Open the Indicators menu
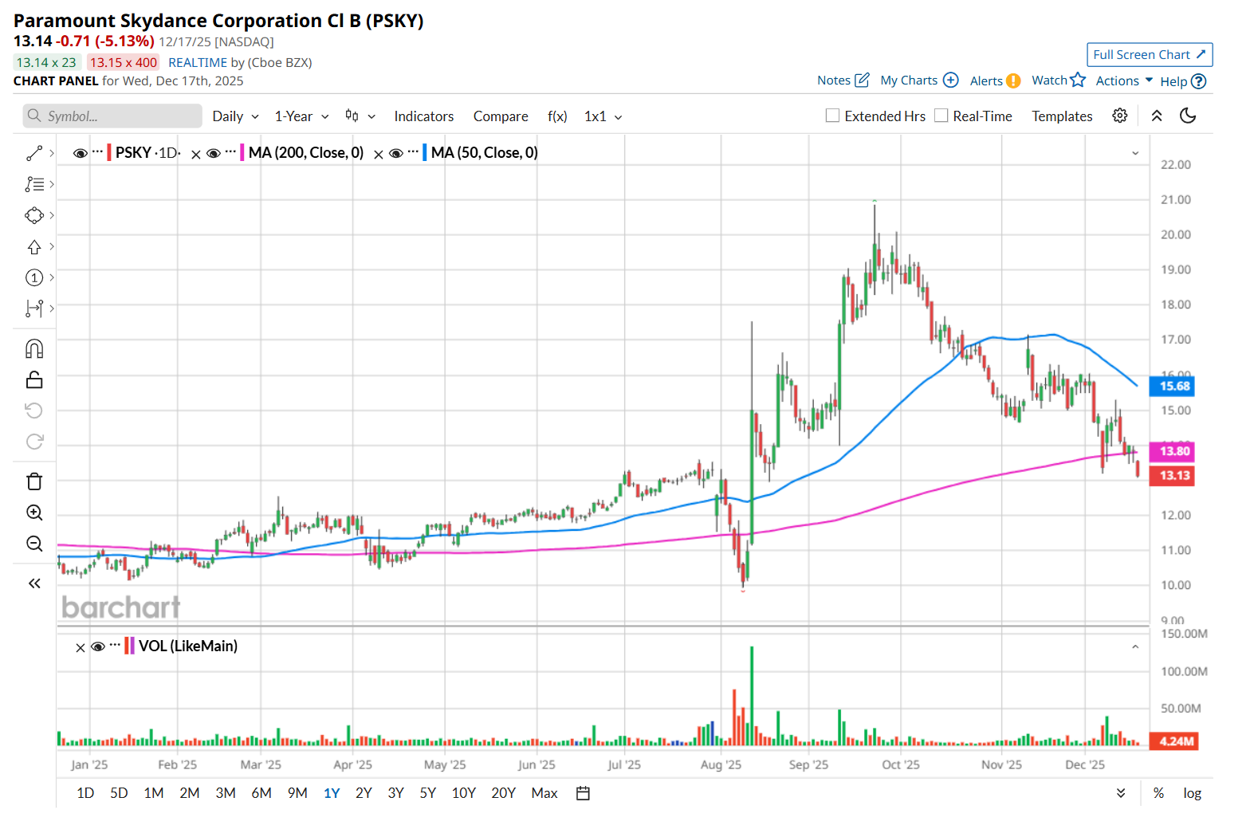This screenshot has height=829, width=1250. pyautogui.click(x=424, y=116)
